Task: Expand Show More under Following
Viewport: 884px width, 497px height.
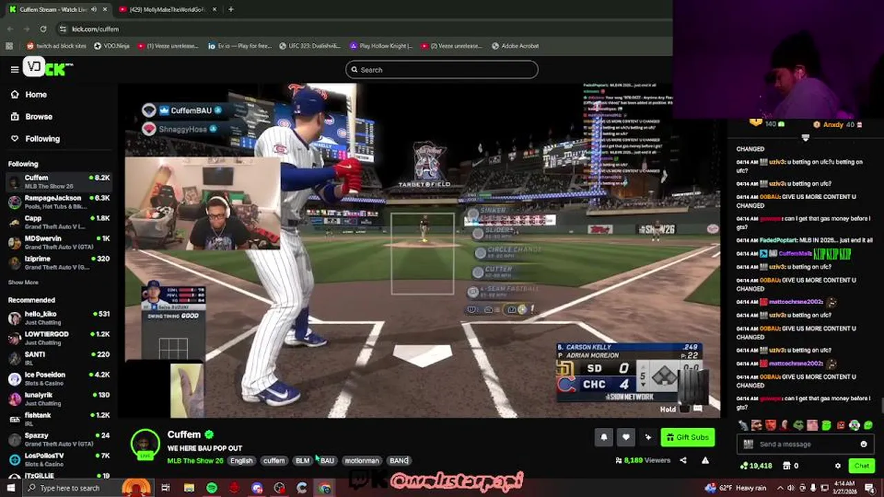Action: (23, 282)
